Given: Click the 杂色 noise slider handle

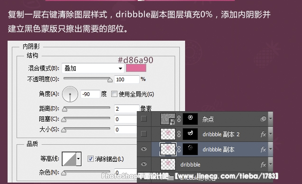Looking at the screenshot, I should tap(64, 173).
